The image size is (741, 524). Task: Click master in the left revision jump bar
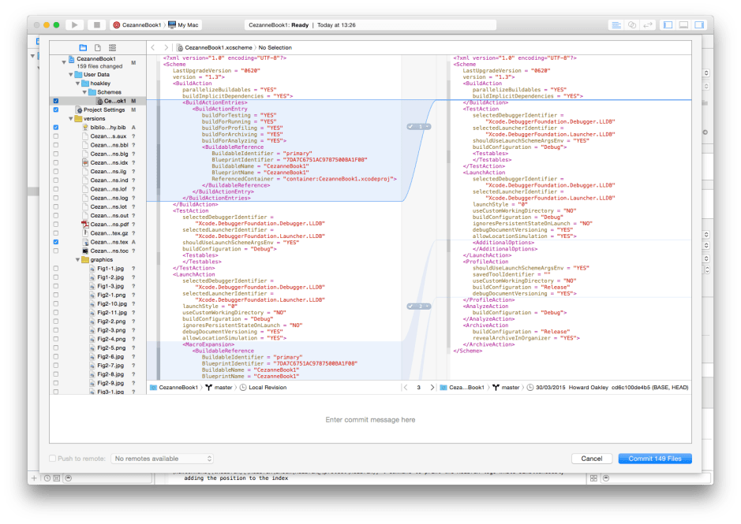(223, 387)
